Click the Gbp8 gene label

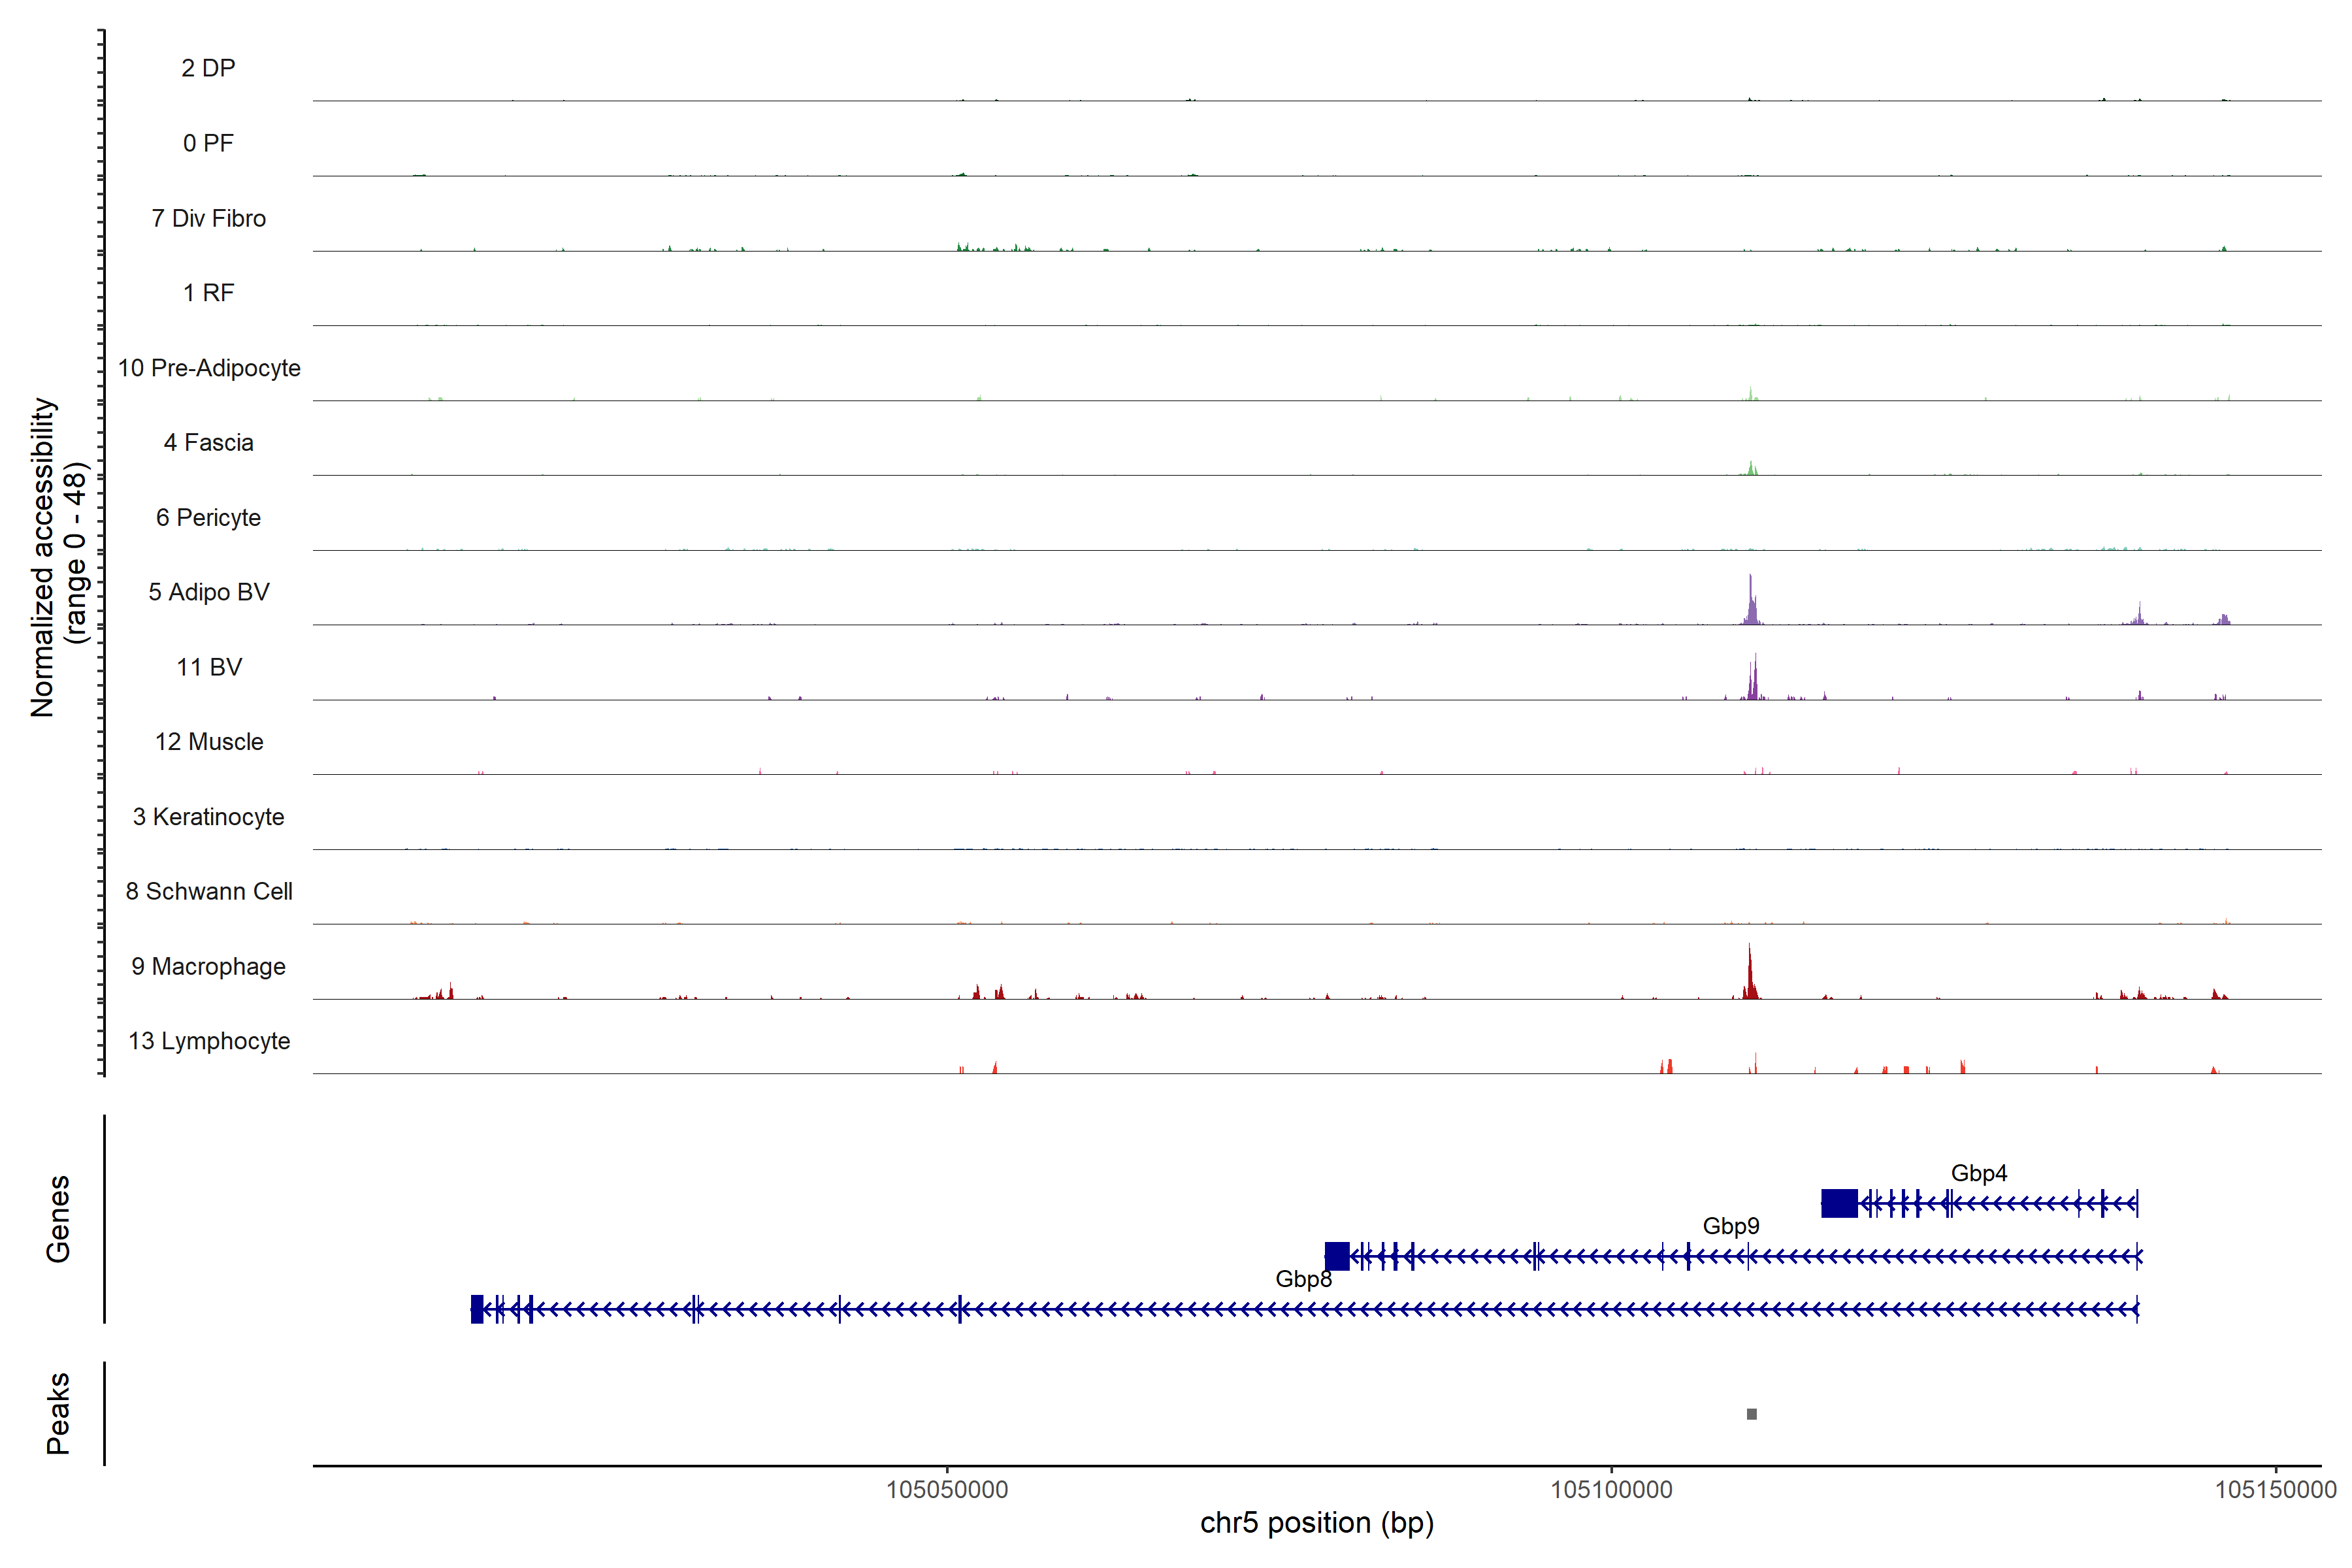(1303, 1279)
